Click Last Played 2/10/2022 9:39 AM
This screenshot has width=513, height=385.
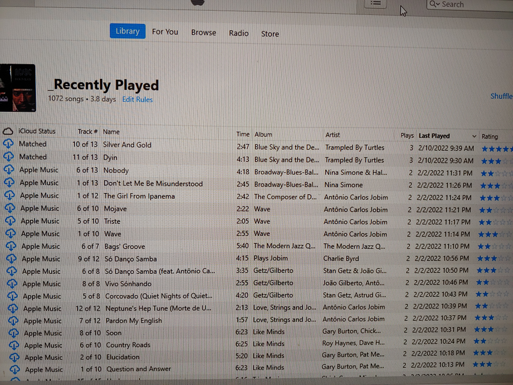pyautogui.click(x=446, y=148)
